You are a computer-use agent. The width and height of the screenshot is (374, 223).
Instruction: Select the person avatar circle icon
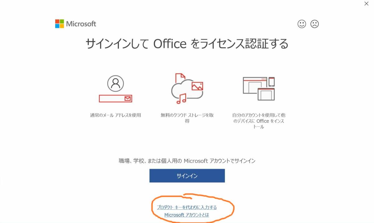click(116, 84)
